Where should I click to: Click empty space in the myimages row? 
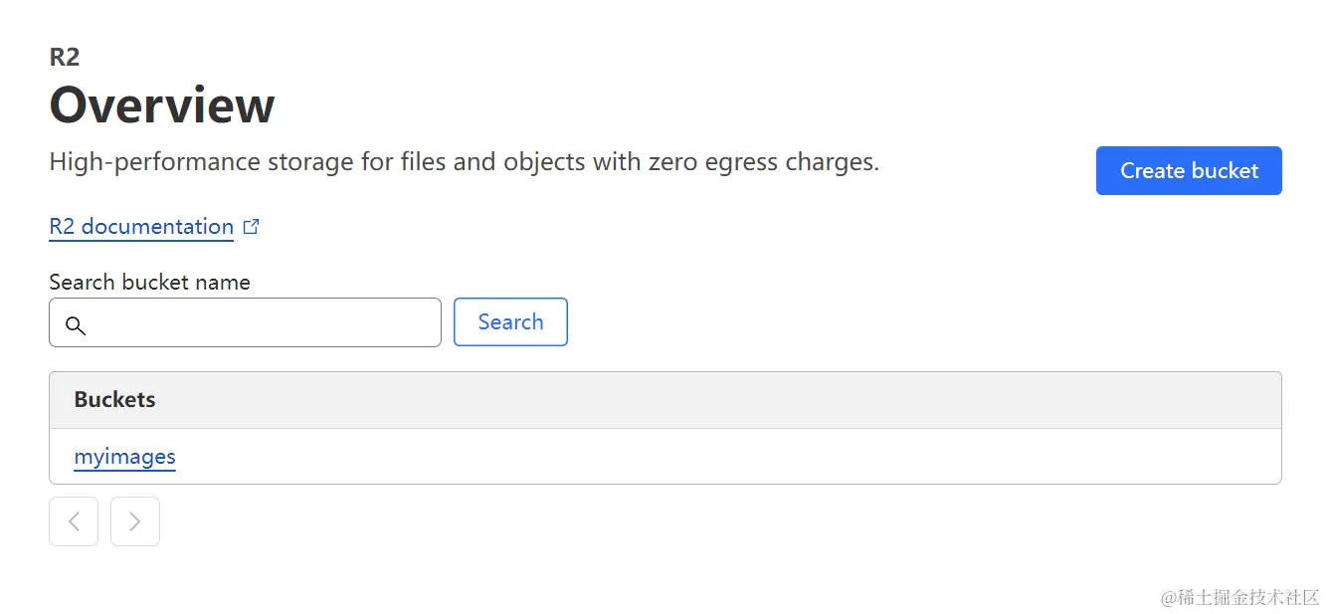696,457
